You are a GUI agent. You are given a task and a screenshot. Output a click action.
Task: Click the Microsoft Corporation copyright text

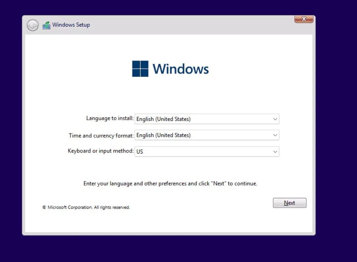86,207
